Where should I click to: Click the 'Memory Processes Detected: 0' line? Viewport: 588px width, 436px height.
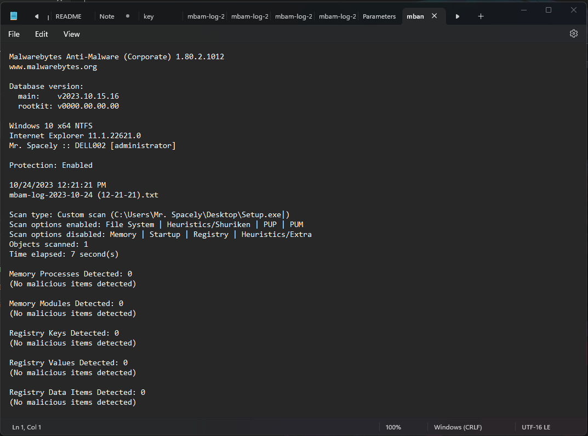tap(71, 274)
